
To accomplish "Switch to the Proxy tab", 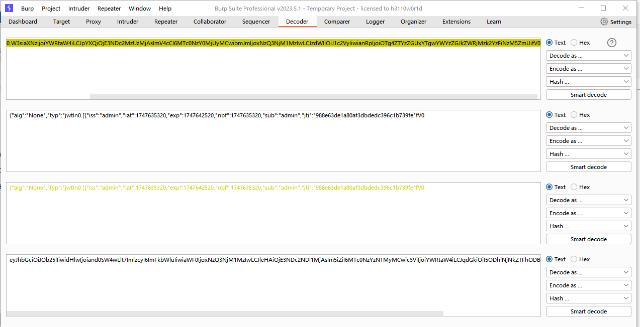I will point(94,22).
